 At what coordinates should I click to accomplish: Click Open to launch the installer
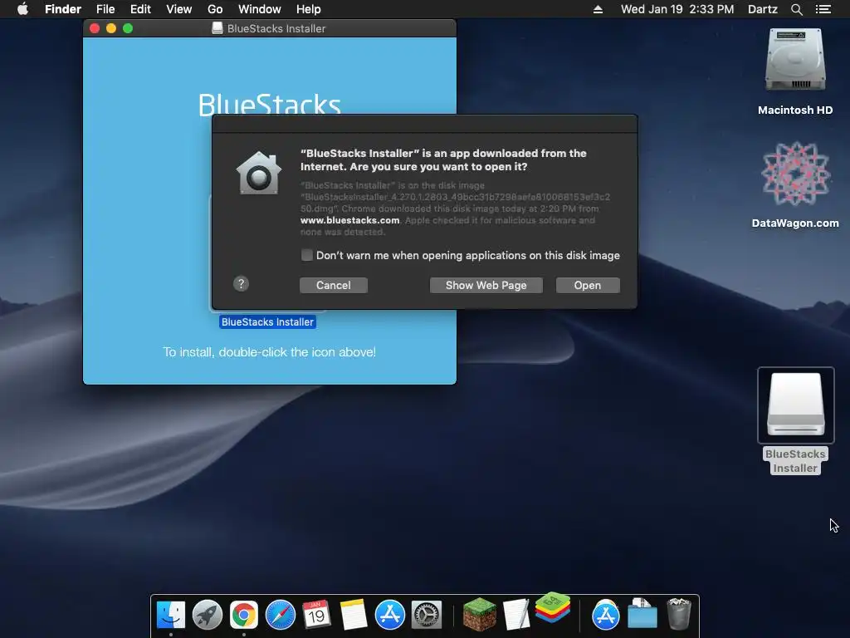coord(588,286)
